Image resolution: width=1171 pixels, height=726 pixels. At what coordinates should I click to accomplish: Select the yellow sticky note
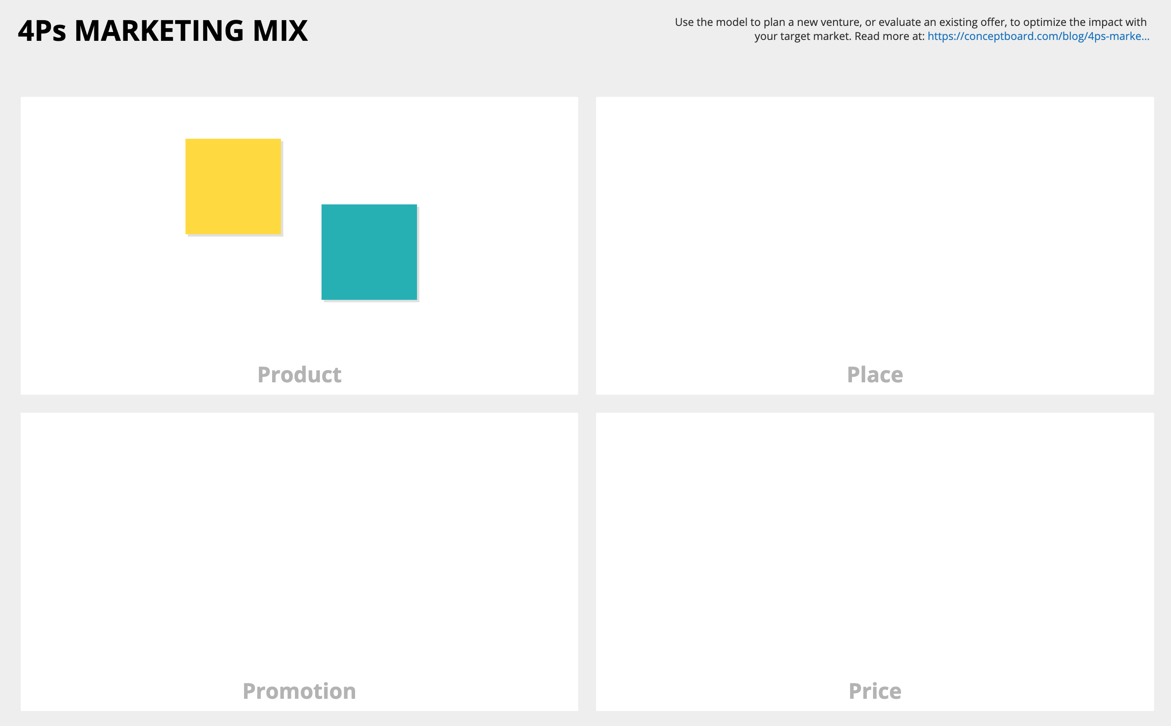(233, 186)
